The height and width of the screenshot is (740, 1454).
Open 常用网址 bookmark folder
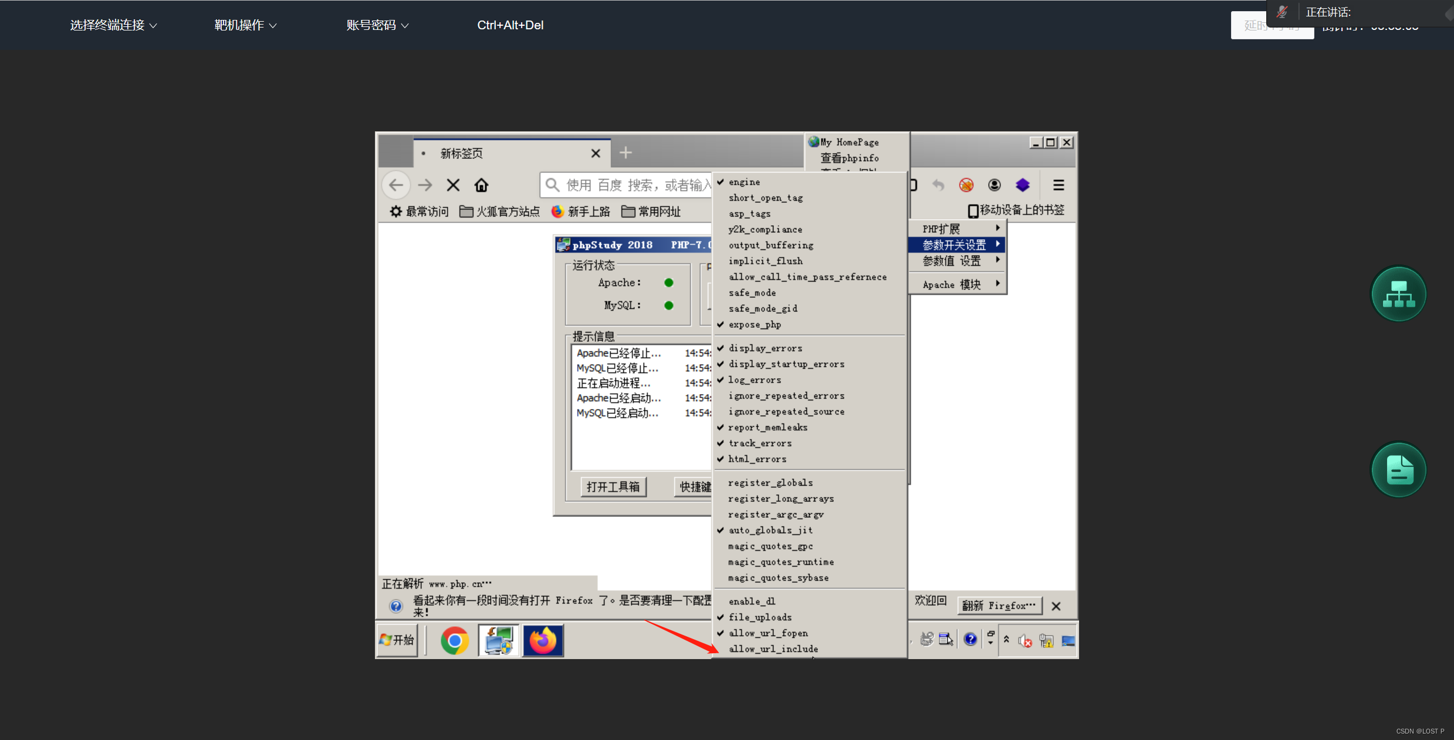pyautogui.click(x=651, y=211)
